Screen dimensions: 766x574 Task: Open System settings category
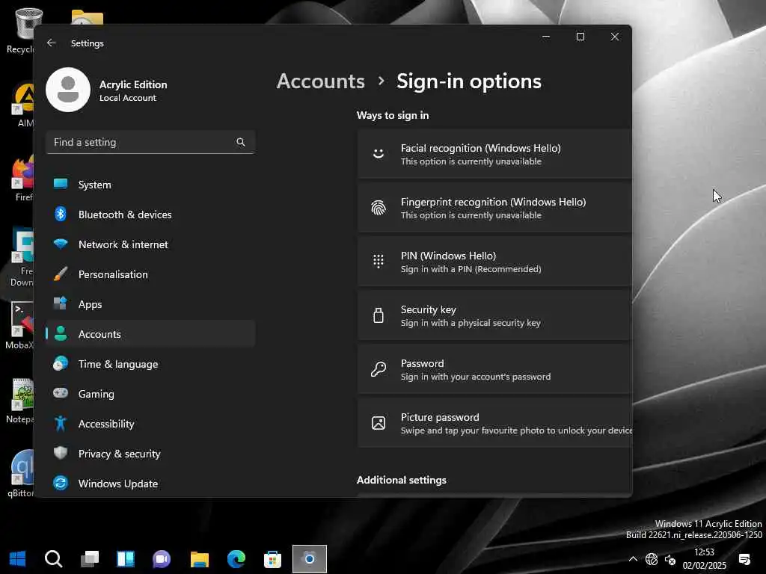150,185
